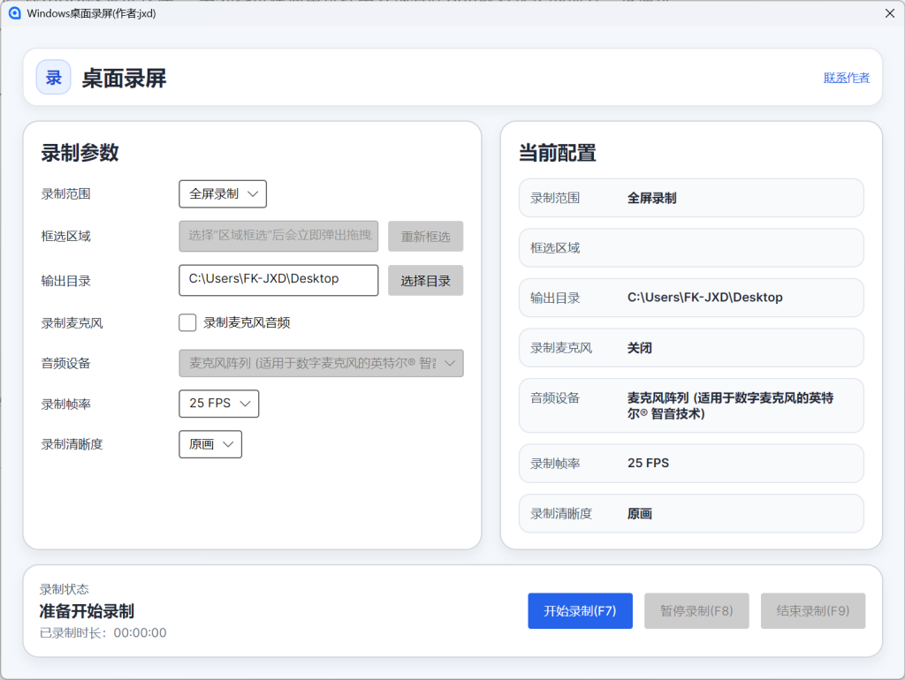The image size is (905, 680).
Task: Click the 当前配置 输出目录 path value
Action: 705,298
